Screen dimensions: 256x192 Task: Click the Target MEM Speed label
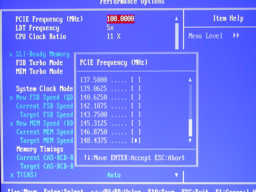tap(46, 140)
